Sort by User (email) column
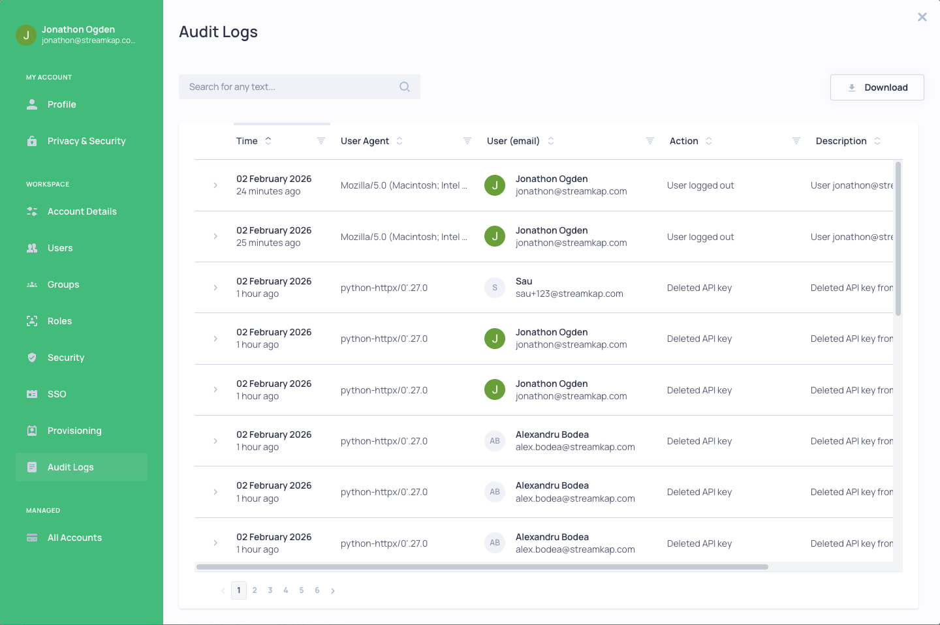 click(x=550, y=140)
